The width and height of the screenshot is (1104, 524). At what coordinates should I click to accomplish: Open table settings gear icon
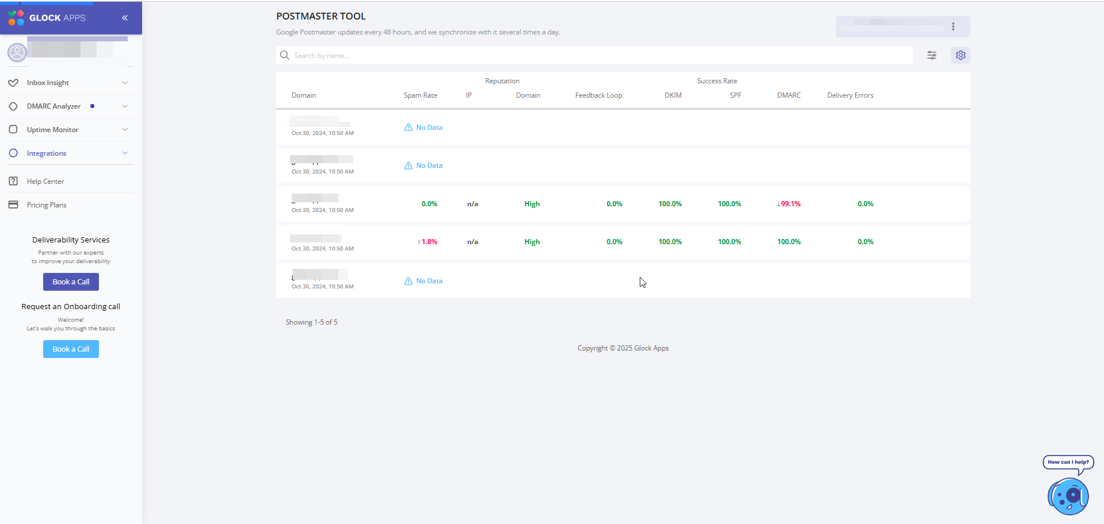coord(961,55)
